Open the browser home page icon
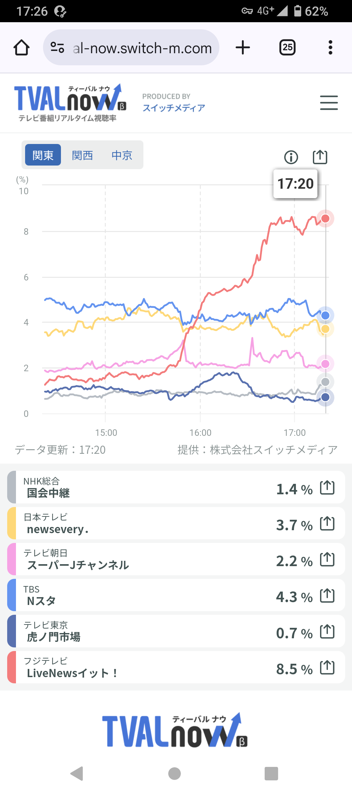352x794 pixels. [x=22, y=48]
